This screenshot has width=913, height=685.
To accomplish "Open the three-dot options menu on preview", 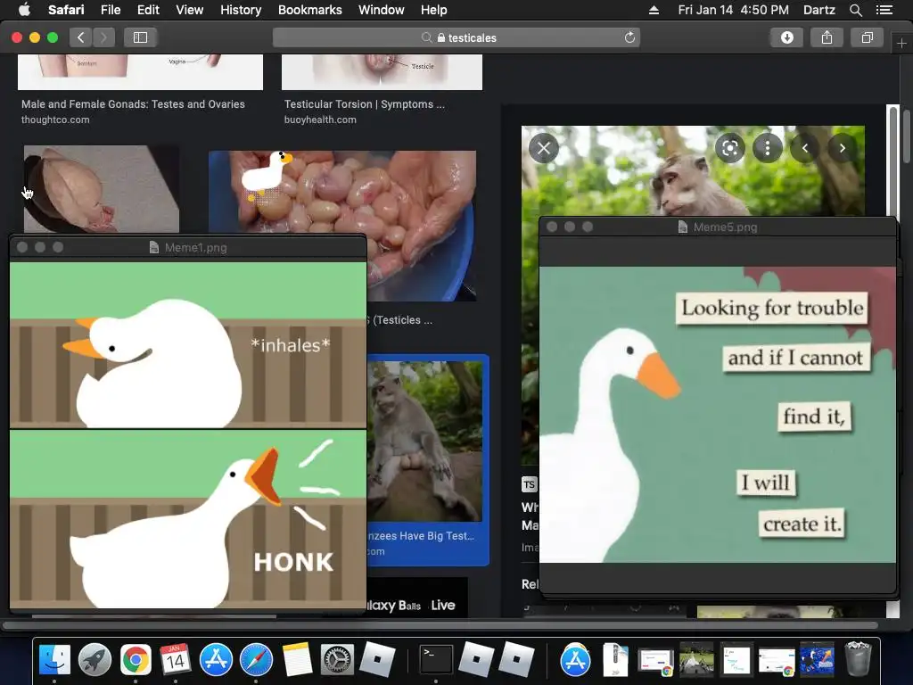I will coord(768,148).
